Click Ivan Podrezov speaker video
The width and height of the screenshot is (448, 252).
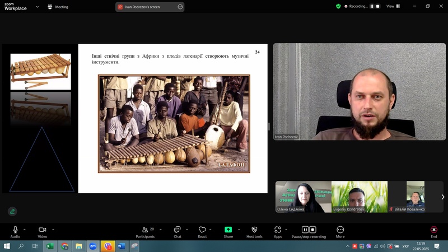tap(359, 91)
